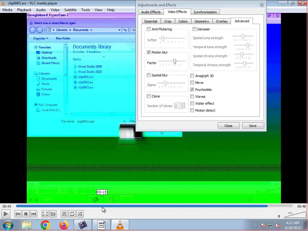Open extended settings equalizer icon
The width and height of the screenshot is (308, 231).
(x=53, y=214)
